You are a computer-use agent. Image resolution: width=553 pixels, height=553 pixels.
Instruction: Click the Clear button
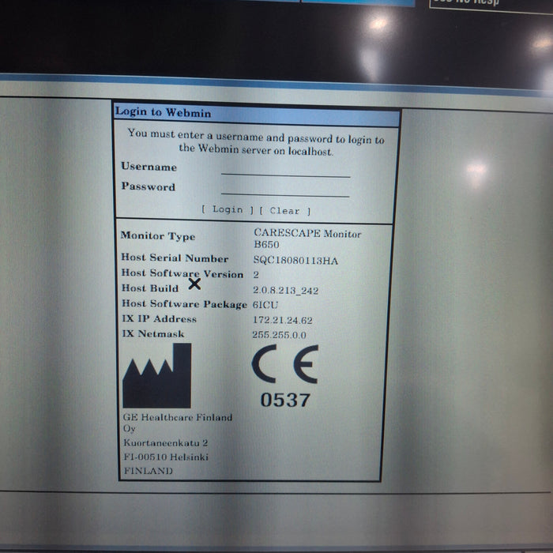(x=284, y=211)
